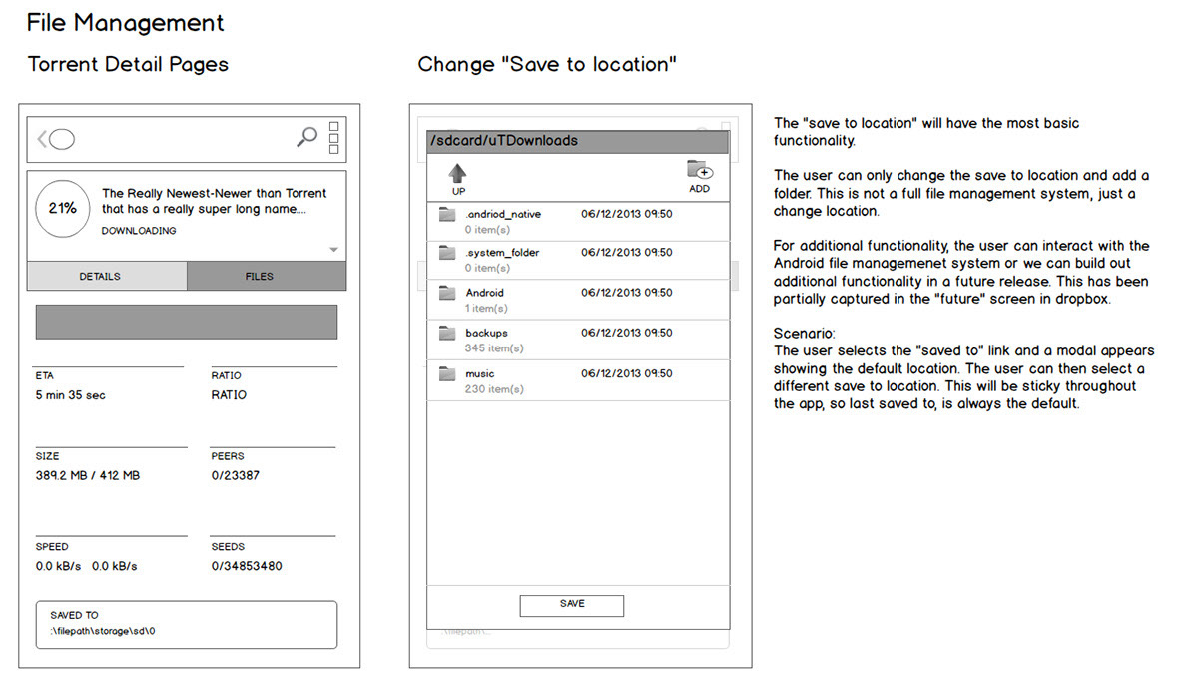
Task: Switch to the FILES tab
Action: click(267, 277)
